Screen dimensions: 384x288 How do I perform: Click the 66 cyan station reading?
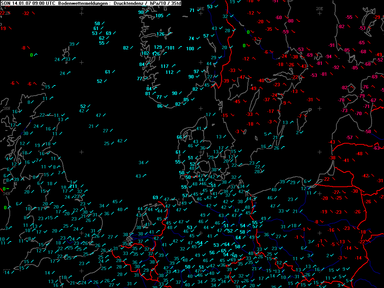[x=179, y=137]
